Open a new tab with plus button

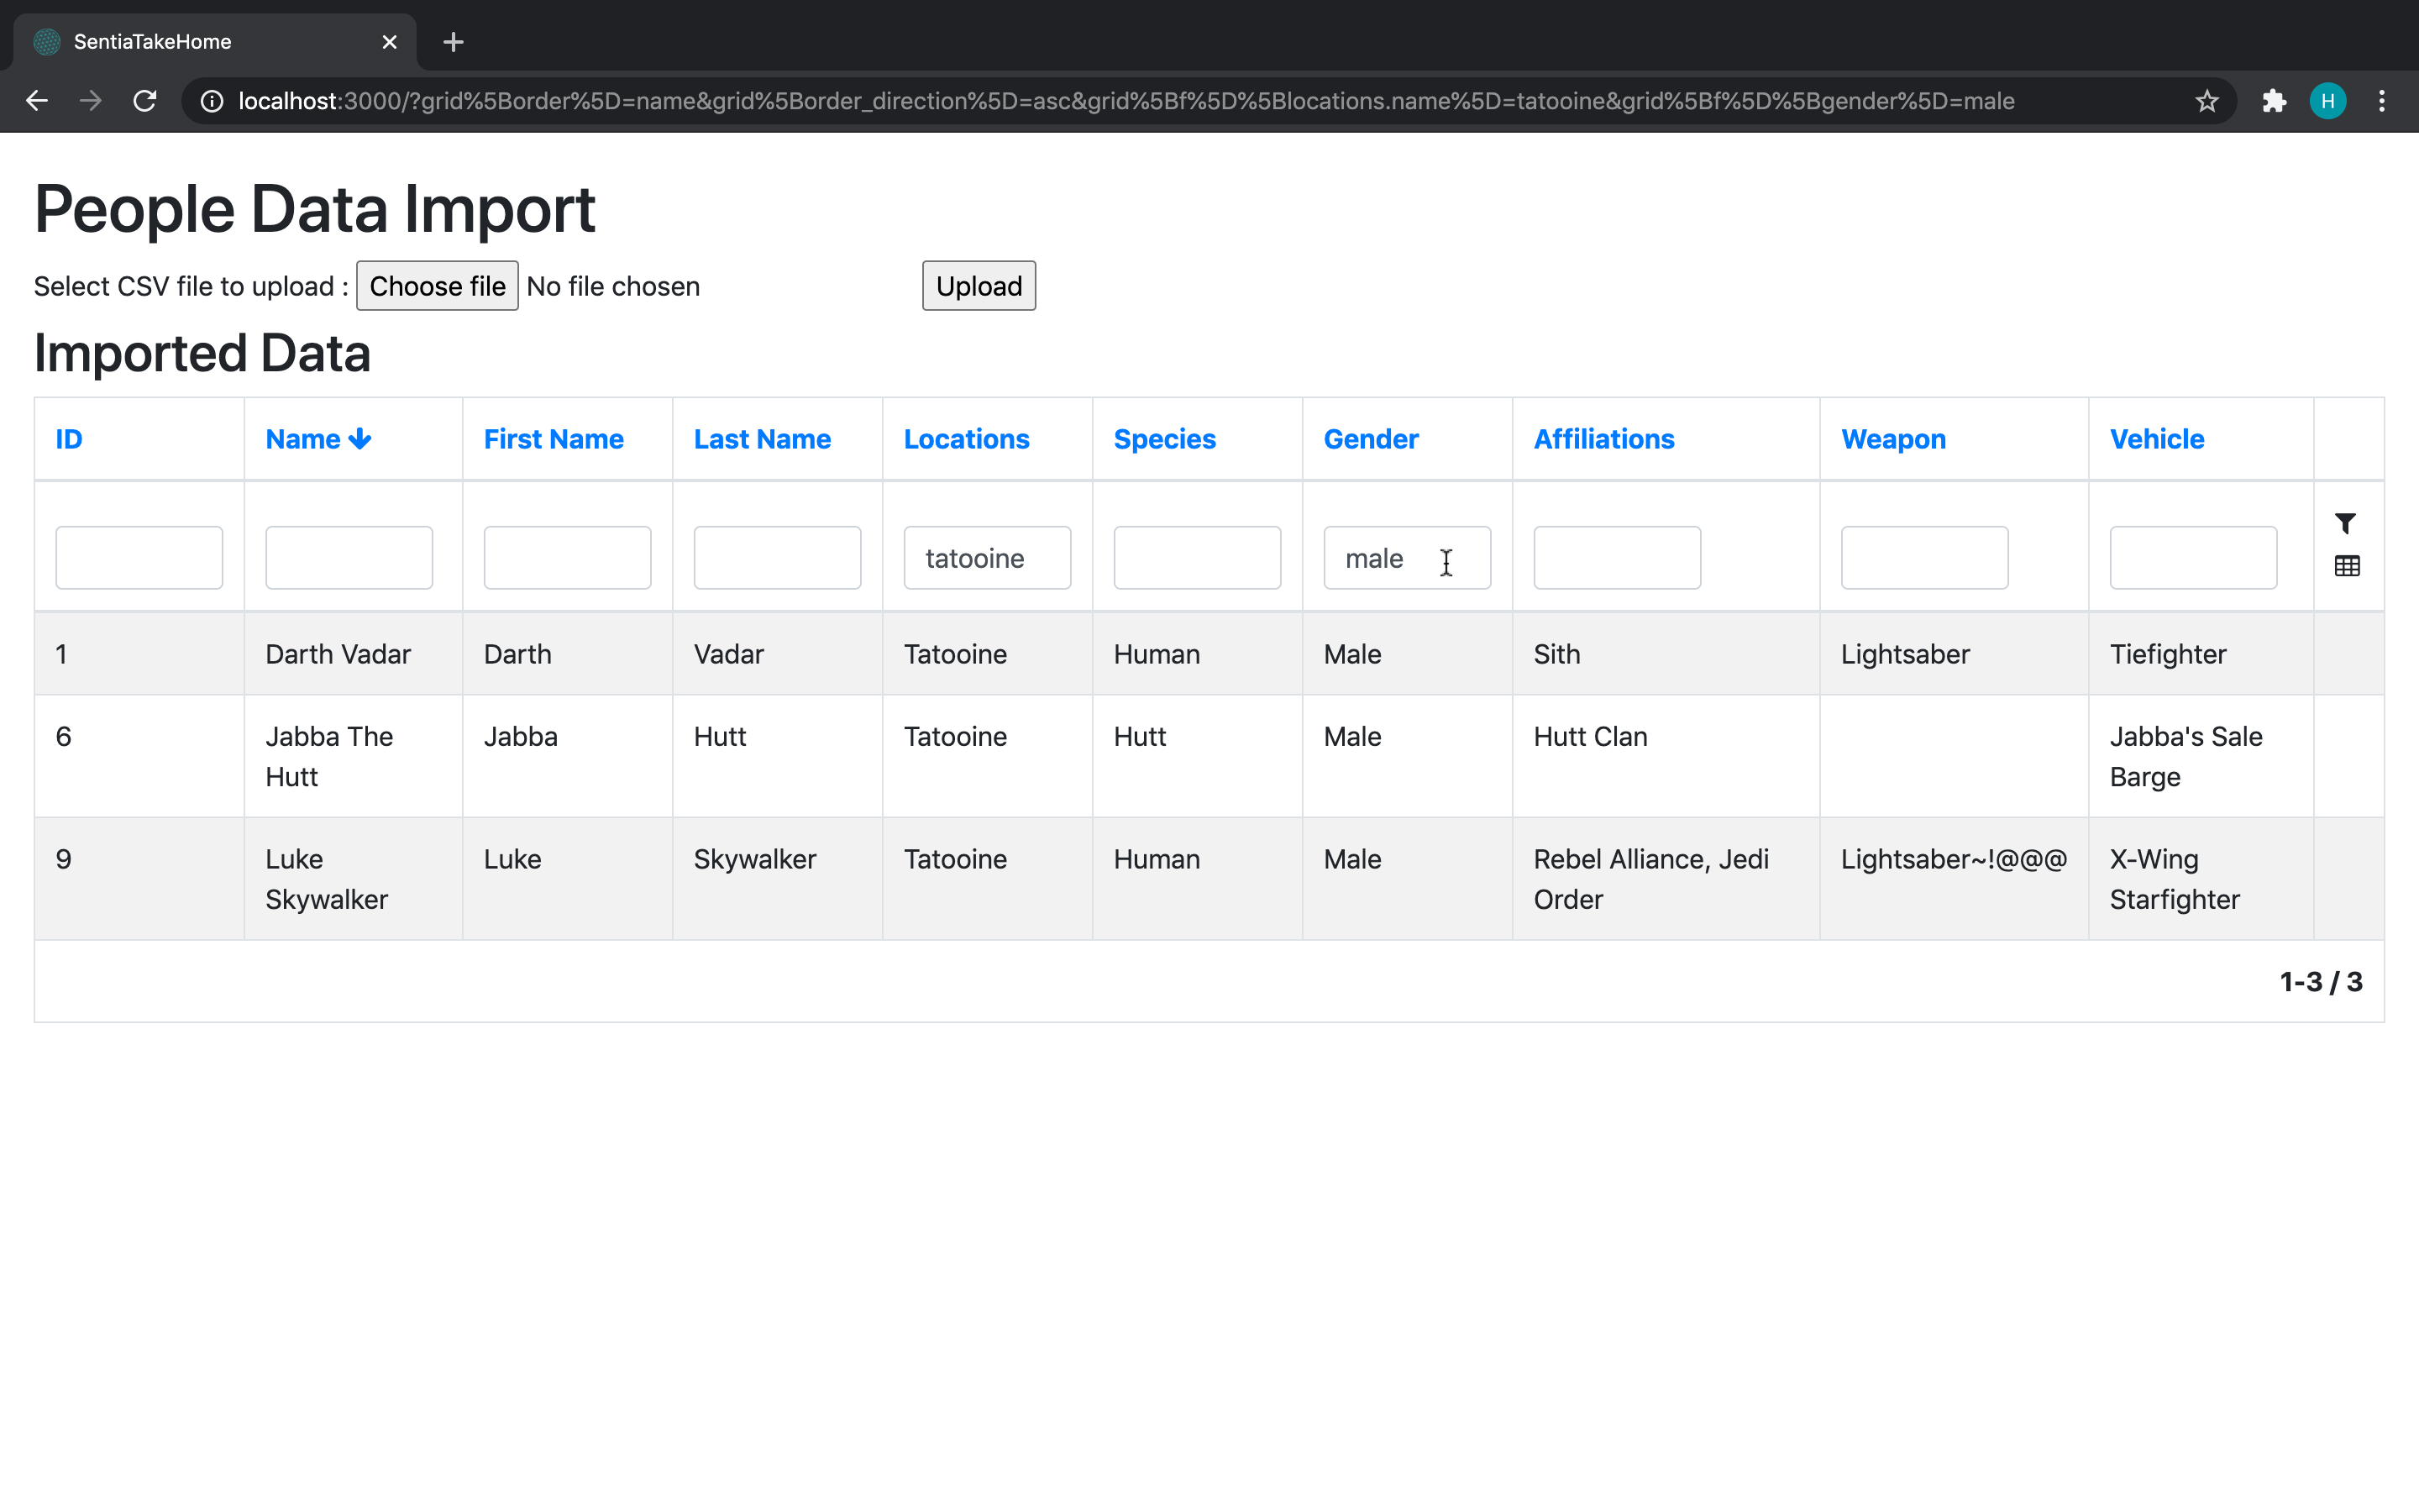[453, 42]
